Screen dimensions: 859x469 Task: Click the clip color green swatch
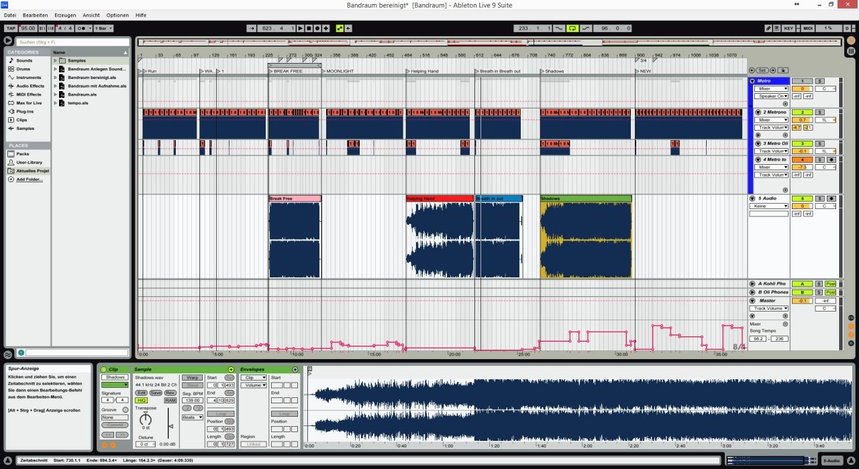[115, 385]
